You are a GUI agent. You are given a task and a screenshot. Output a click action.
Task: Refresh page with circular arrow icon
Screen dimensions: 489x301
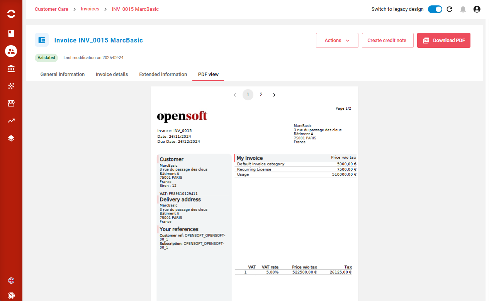click(x=450, y=9)
